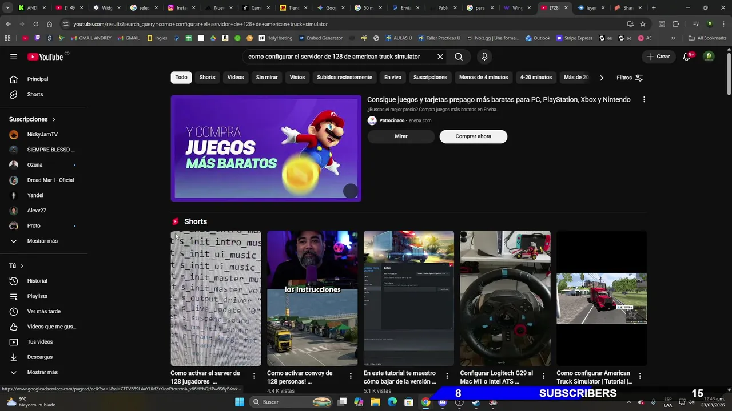The image size is (732, 411).
Task: Click the YouTube search input field
Action: click(x=337, y=57)
